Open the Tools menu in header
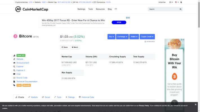The height and width of the screenshot is (112, 200). pos(90,9)
